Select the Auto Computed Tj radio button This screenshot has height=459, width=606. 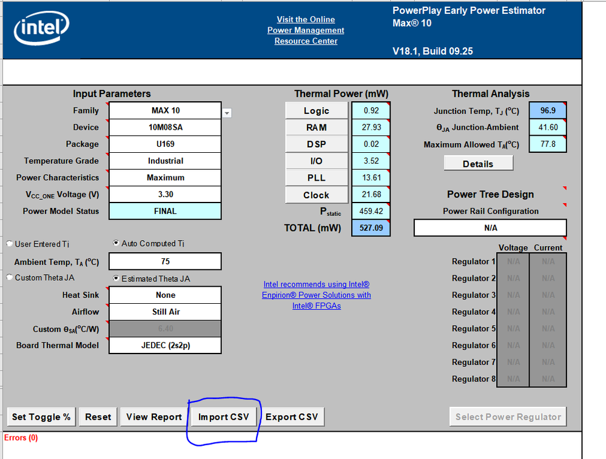coord(116,243)
